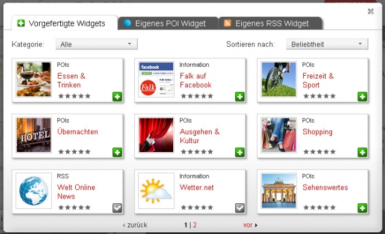Add the Ausgehen & Kultur widget with plus icon
The width and height of the screenshot is (385, 234).
point(240,152)
